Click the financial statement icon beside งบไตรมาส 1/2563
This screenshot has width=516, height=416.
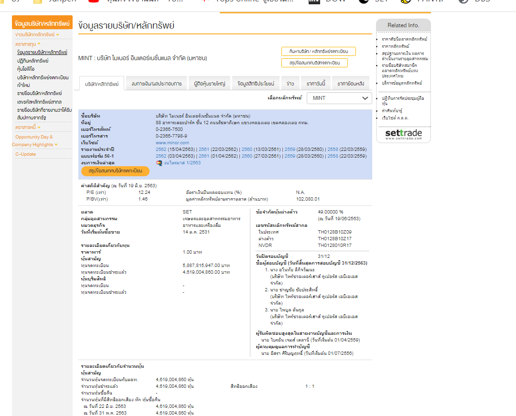(159, 163)
